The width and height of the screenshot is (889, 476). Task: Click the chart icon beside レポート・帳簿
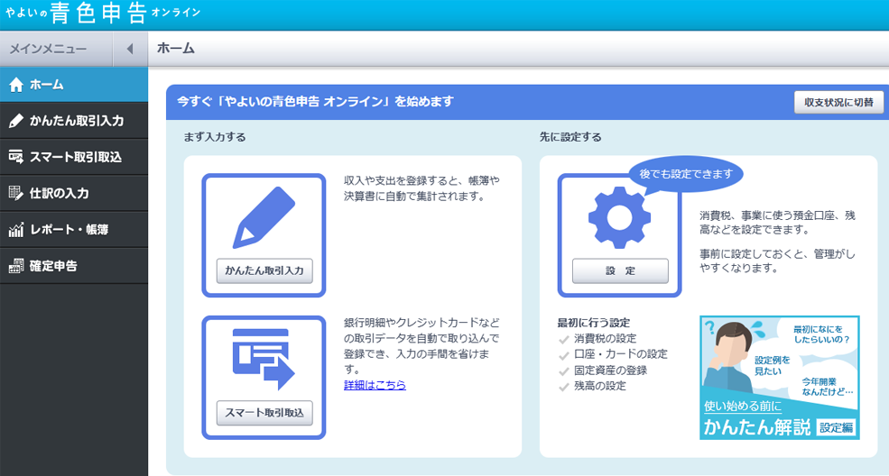16,229
